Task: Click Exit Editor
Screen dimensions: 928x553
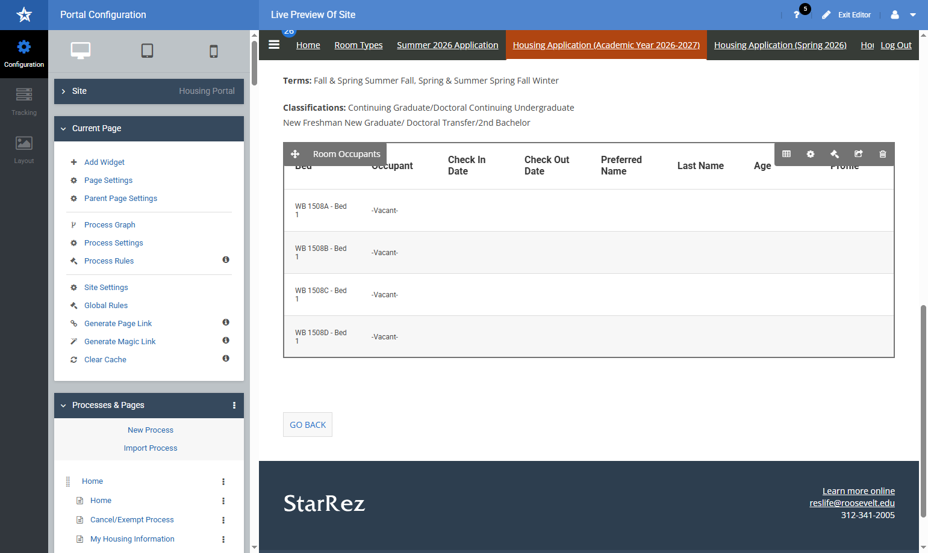Action: pos(846,15)
